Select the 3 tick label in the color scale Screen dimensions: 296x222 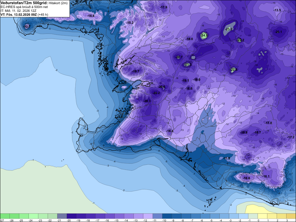[x=286, y=221]
